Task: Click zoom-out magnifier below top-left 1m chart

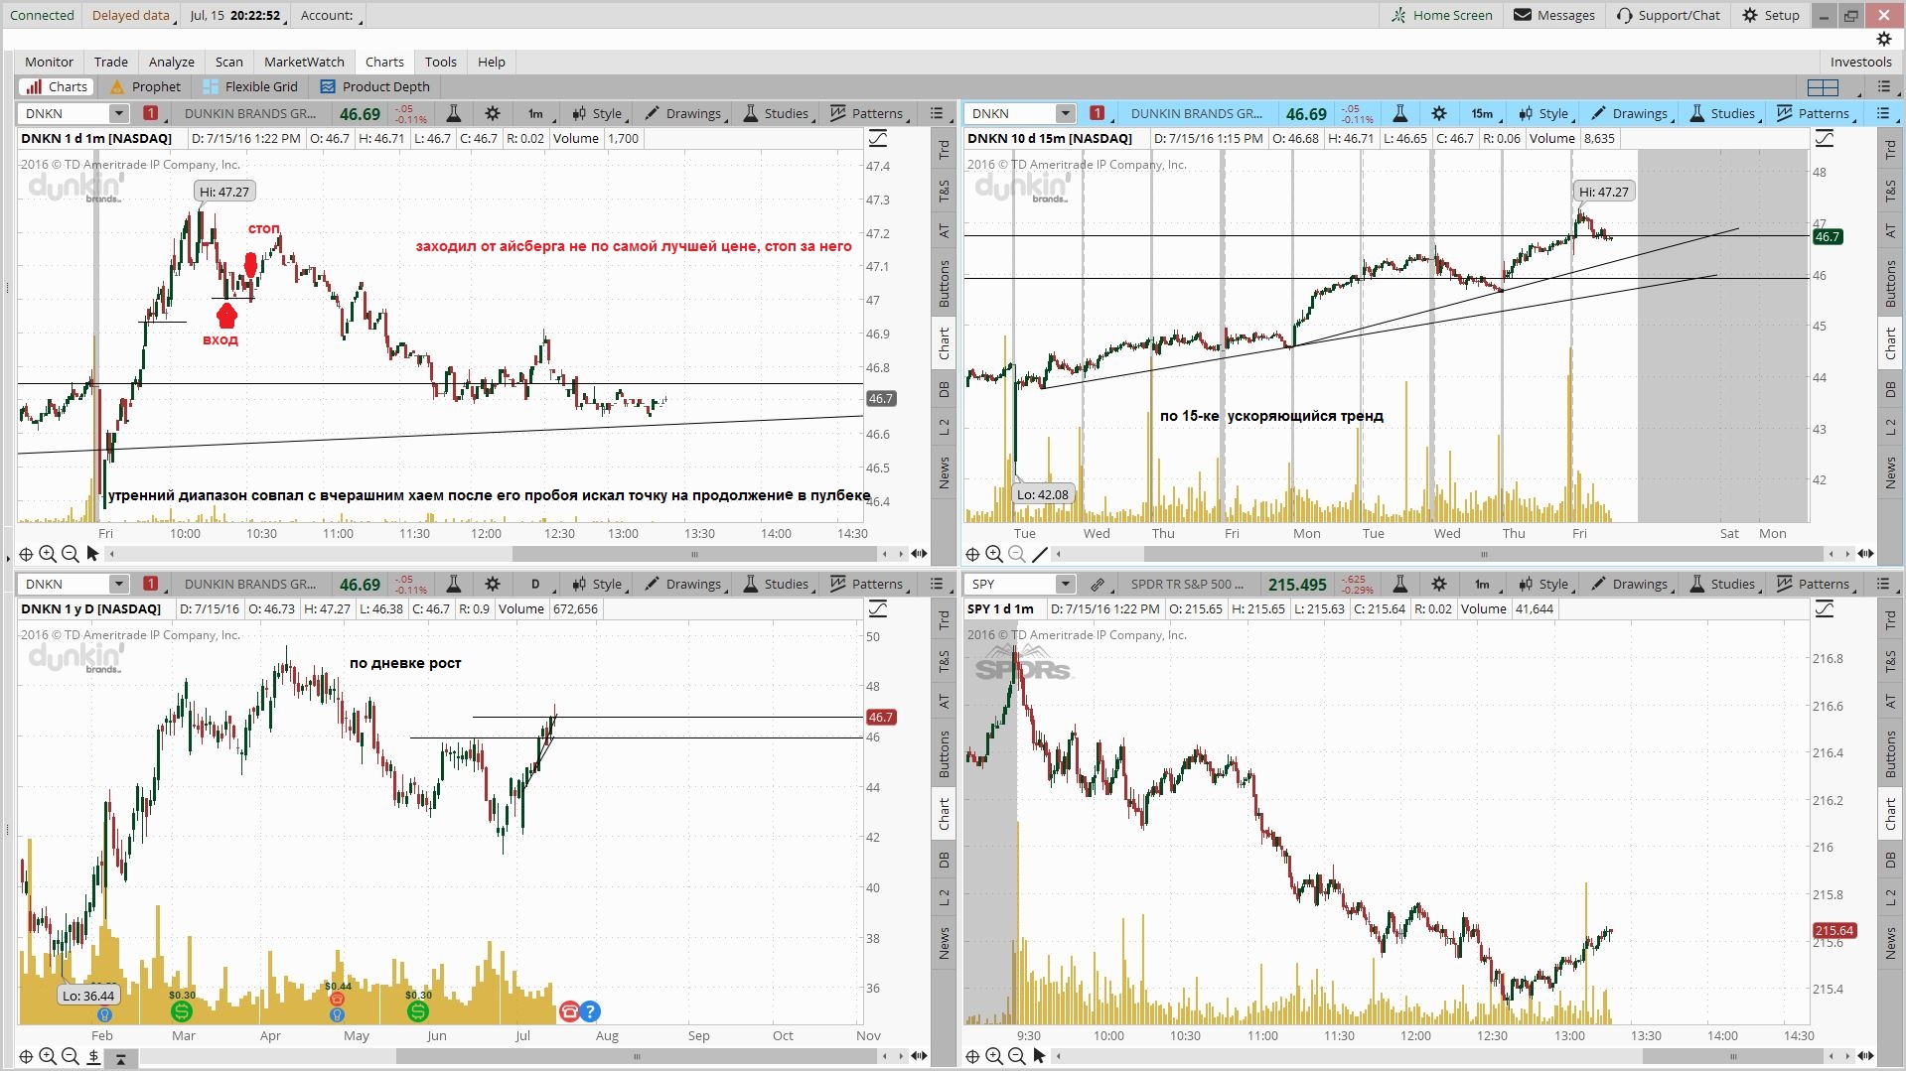Action: 70,554
